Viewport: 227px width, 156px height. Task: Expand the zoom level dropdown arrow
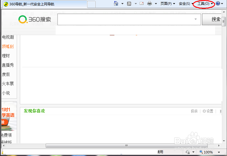point(219,152)
